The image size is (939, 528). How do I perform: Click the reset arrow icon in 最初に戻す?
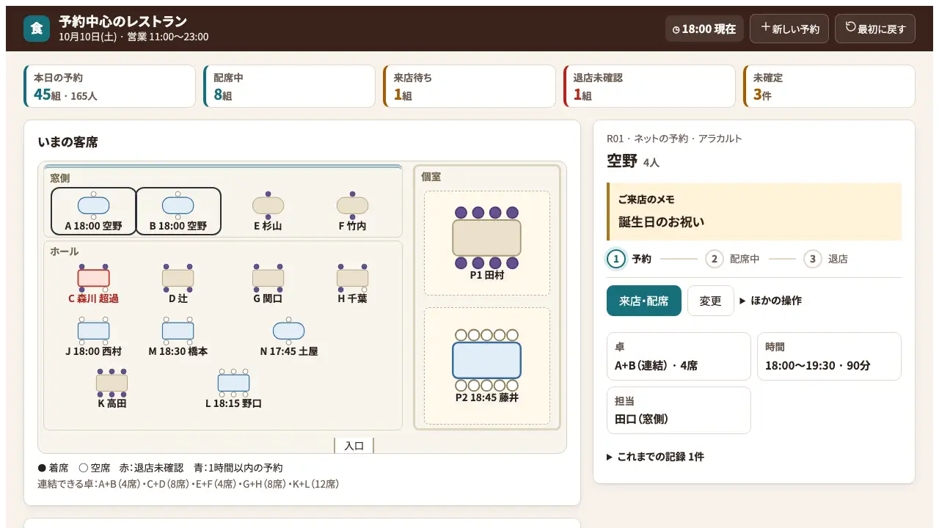851,28
